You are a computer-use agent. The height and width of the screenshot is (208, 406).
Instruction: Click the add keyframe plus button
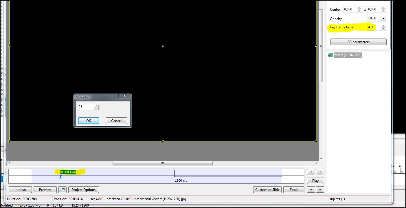click(x=311, y=190)
